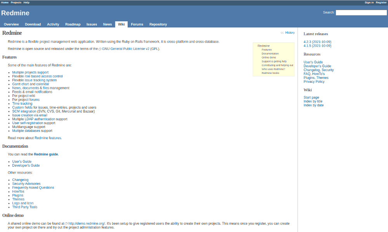Open the News feature link

pos(17,88)
